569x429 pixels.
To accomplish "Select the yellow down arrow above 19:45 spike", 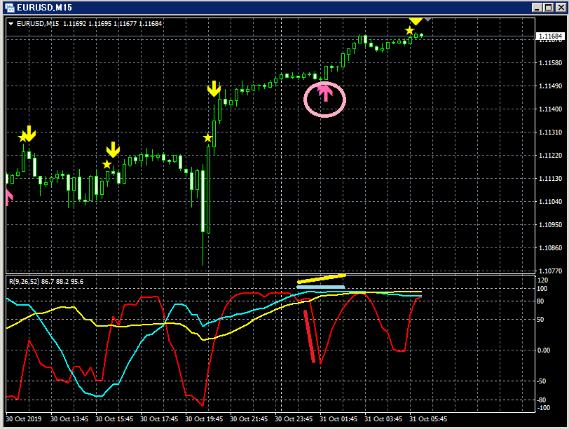I will pos(214,89).
